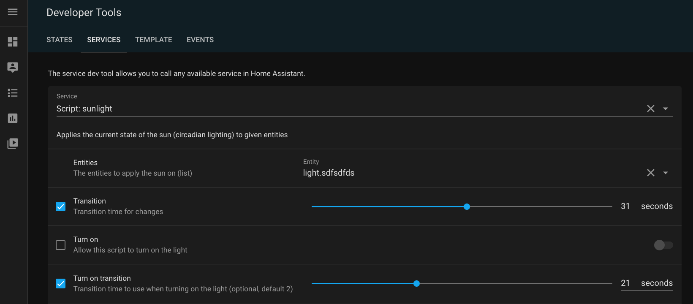
Task: Uncheck the Transition checkbox
Action: coord(60,206)
